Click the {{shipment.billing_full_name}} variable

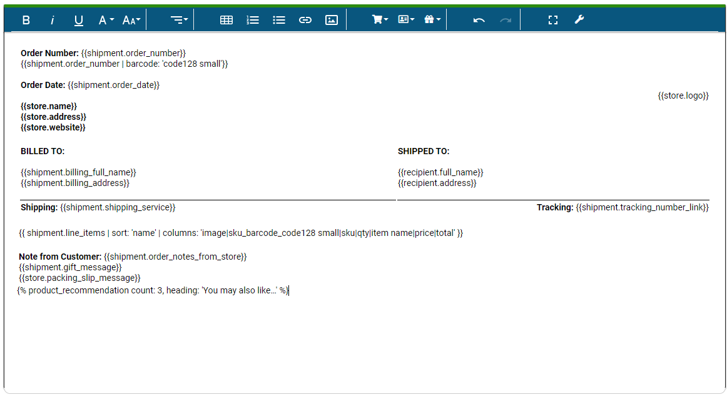78,172
